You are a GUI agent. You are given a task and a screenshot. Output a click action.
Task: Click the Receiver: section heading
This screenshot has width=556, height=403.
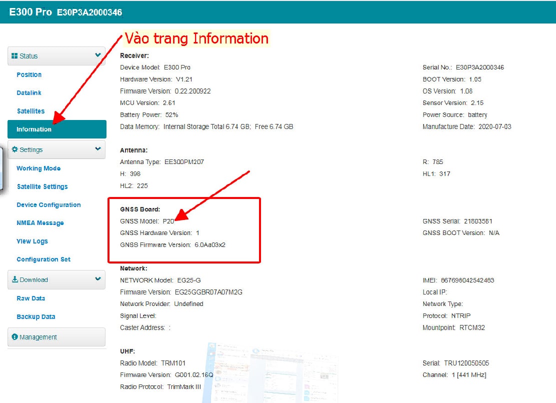pyautogui.click(x=134, y=55)
